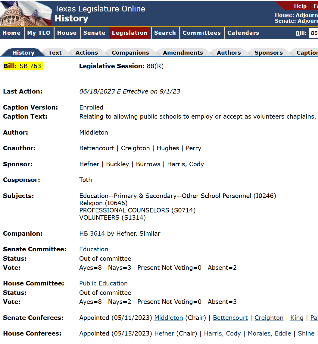
Task: Open the Public Education committee link
Action: pyautogui.click(x=103, y=283)
